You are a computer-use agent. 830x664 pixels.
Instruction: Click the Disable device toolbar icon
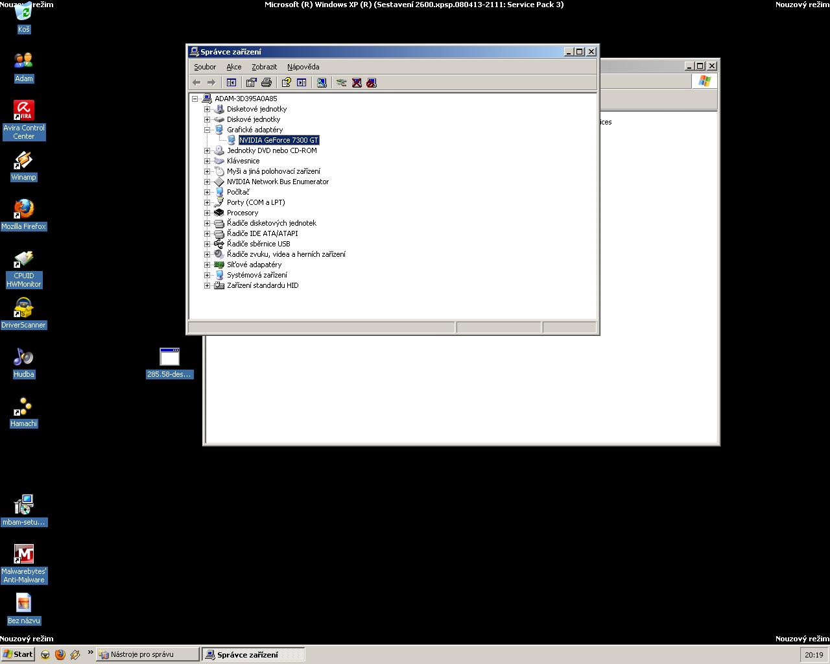click(372, 82)
